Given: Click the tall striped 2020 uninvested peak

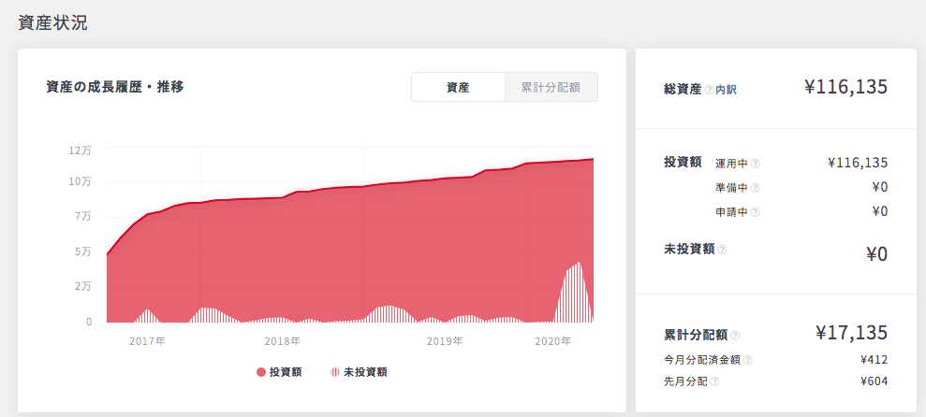Looking at the screenshot, I should click(x=573, y=295).
